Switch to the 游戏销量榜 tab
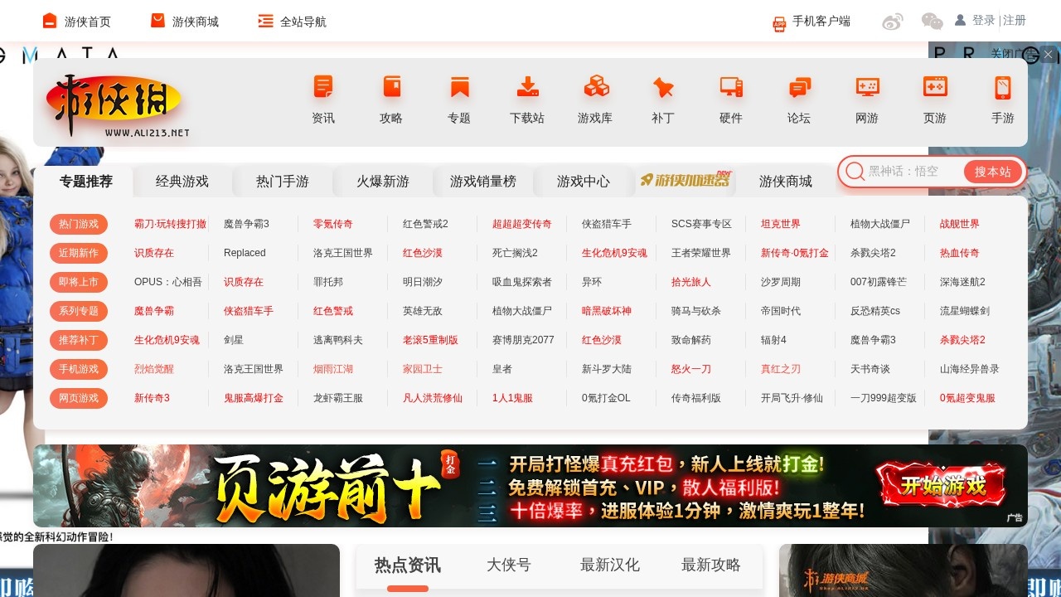The height and width of the screenshot is (597, 1061). [483, 181]
